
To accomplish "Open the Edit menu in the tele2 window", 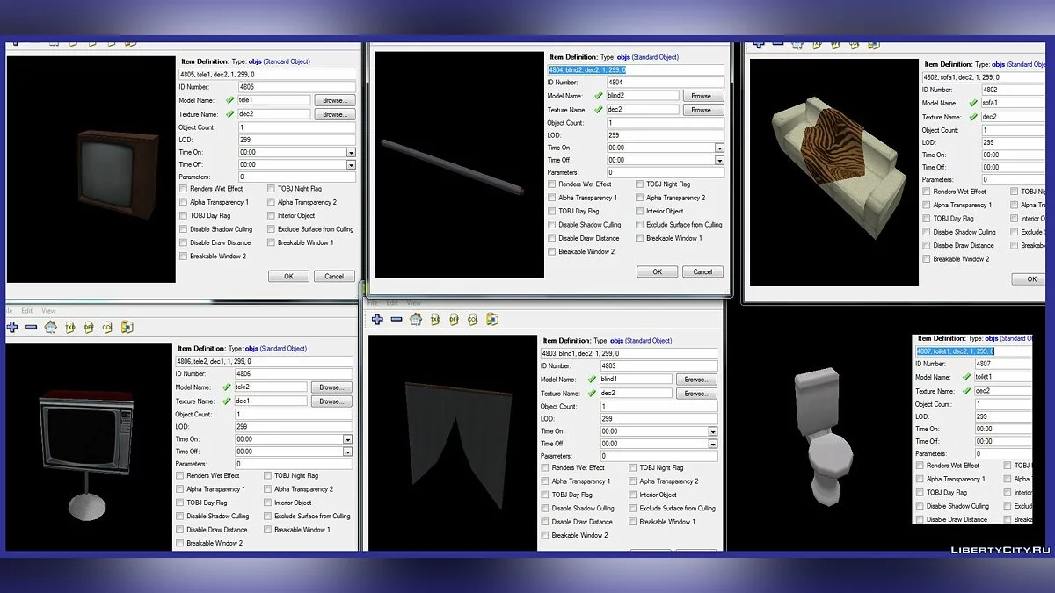I will pos(27,311).
